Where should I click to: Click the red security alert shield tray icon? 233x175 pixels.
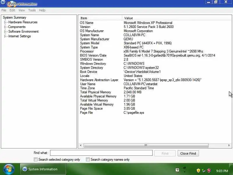[209, 170]
